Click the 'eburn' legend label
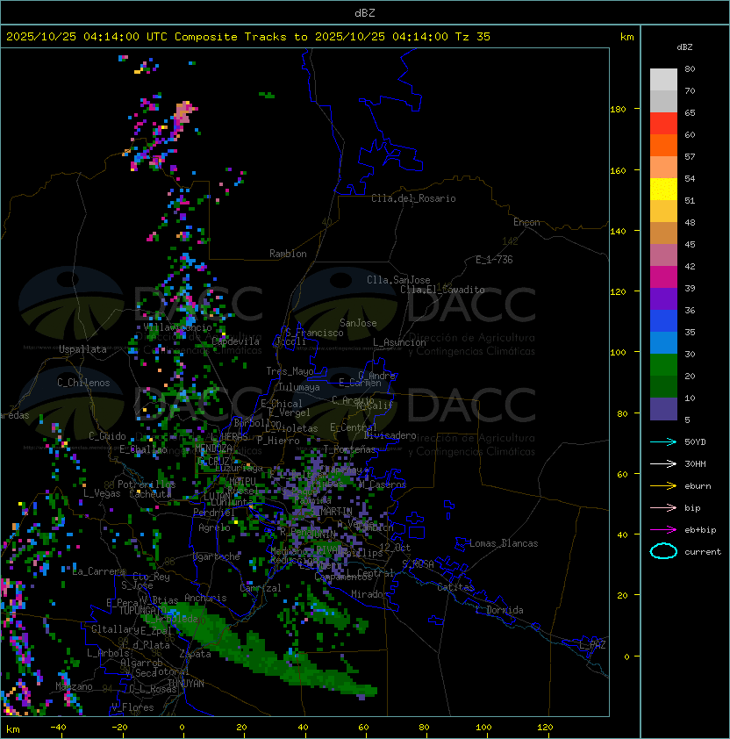 (x=698, y=486)
